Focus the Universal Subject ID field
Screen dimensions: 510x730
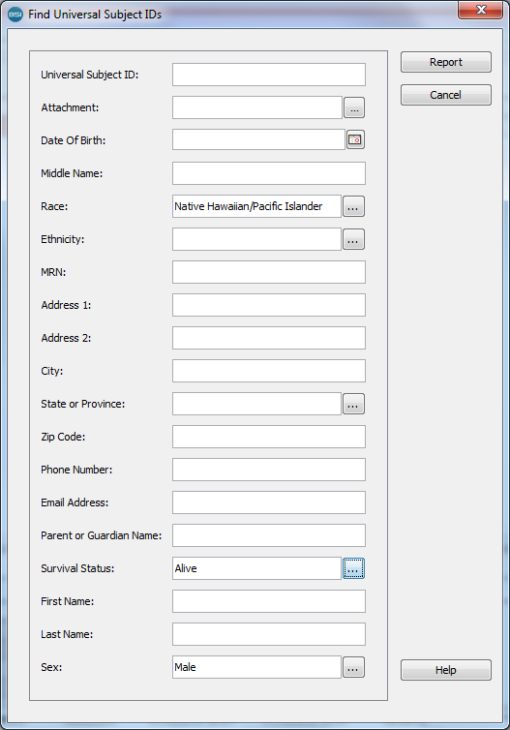269,75
